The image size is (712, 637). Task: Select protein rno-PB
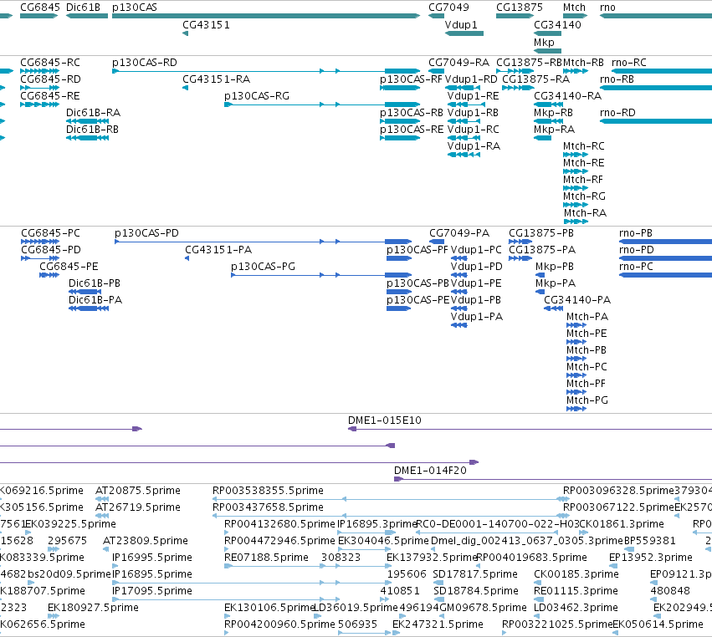[x=665, y=242]
